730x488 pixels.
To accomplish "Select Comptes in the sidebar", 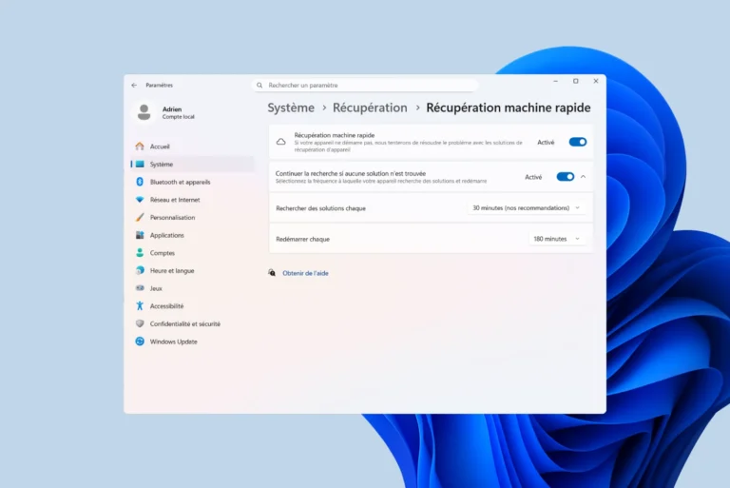I will (162, 253).
